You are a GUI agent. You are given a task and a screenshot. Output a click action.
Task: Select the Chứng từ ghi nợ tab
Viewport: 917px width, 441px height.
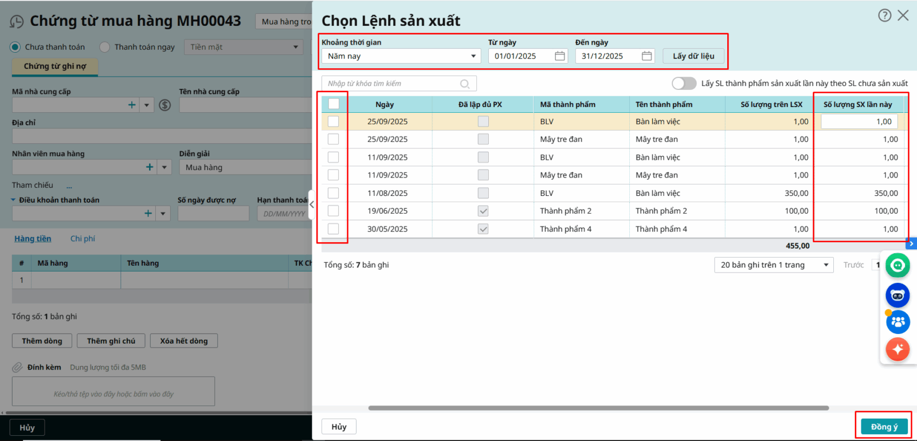point(55,66)
